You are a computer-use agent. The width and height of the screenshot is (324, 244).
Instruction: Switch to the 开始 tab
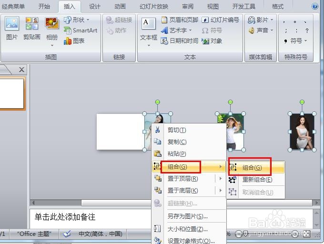click(x=44, y=6)
